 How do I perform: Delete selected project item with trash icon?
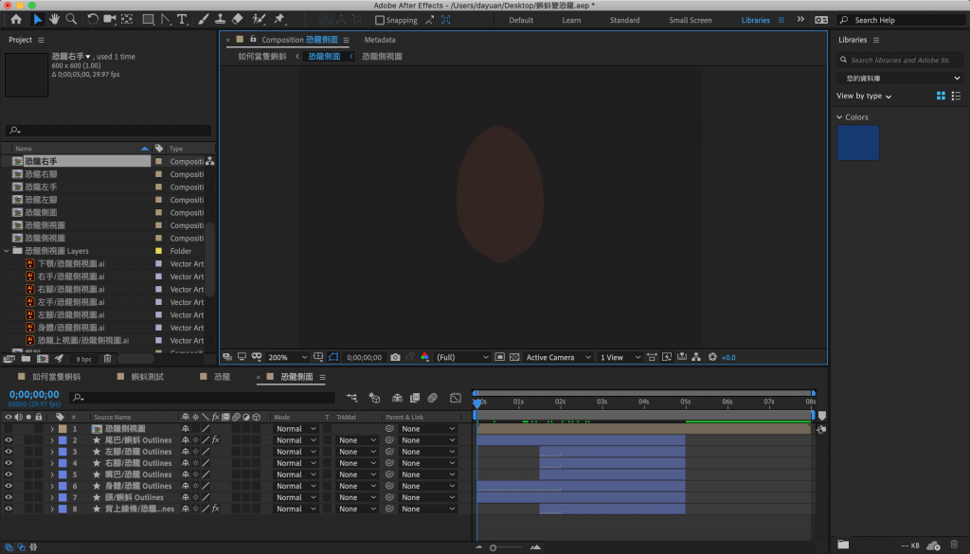coord(107,359)
